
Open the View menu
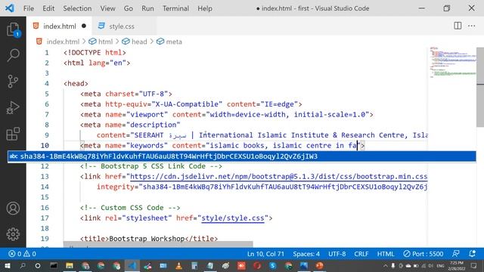107,8
